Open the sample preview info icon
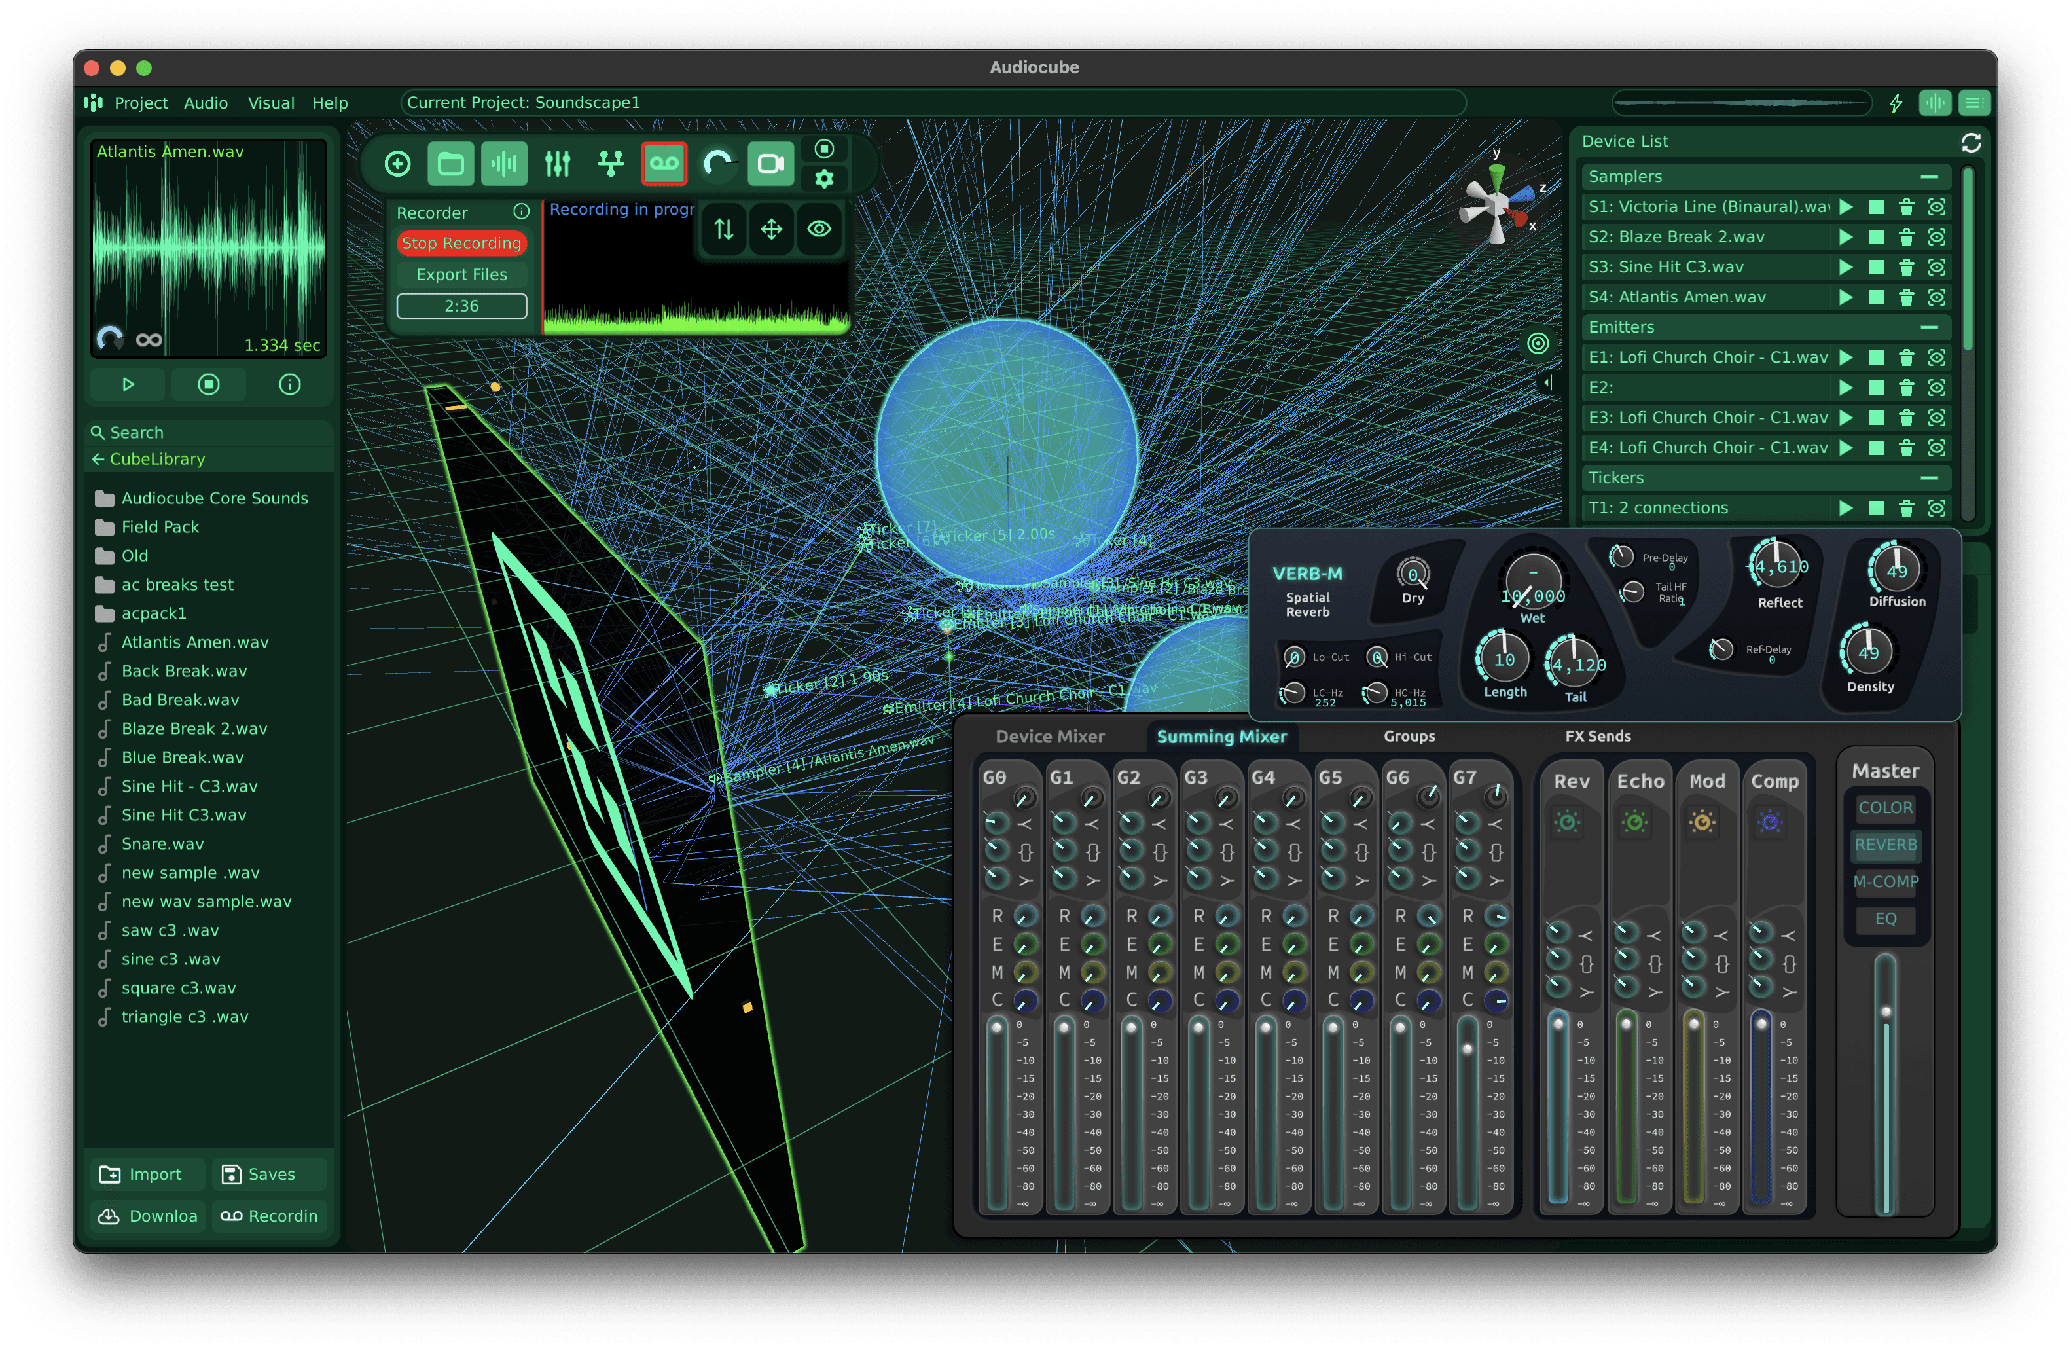The width and height of the screenshot is (2071, 1350). tap(290, 385)
